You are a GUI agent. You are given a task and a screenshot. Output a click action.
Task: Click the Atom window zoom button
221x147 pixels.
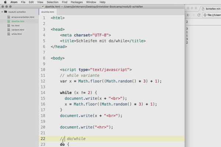coord(10,7)
